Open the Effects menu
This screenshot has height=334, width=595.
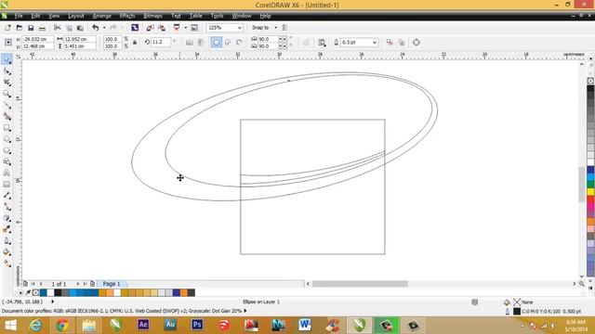127,16
